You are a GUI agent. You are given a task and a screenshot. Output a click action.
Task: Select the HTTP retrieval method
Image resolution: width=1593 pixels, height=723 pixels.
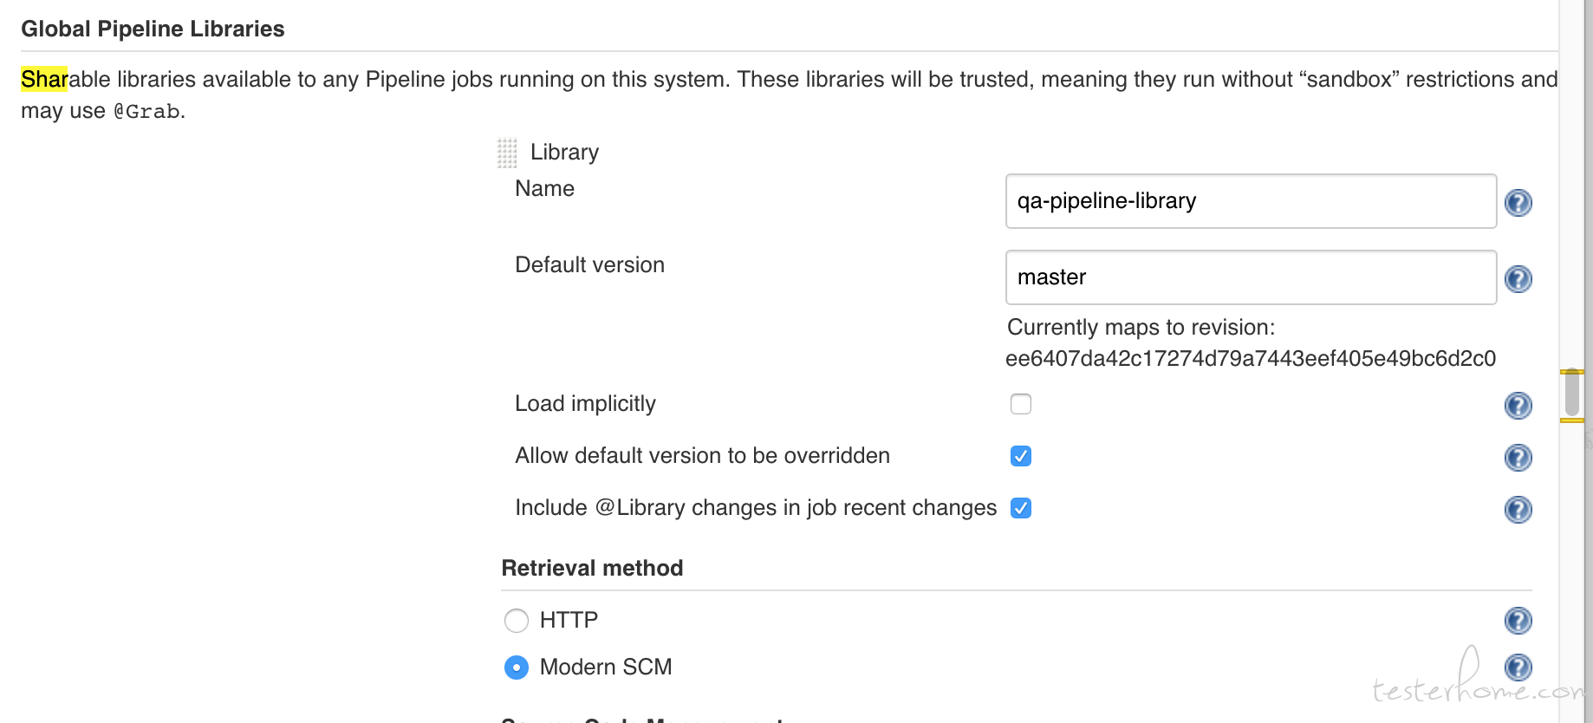(517, 621)
